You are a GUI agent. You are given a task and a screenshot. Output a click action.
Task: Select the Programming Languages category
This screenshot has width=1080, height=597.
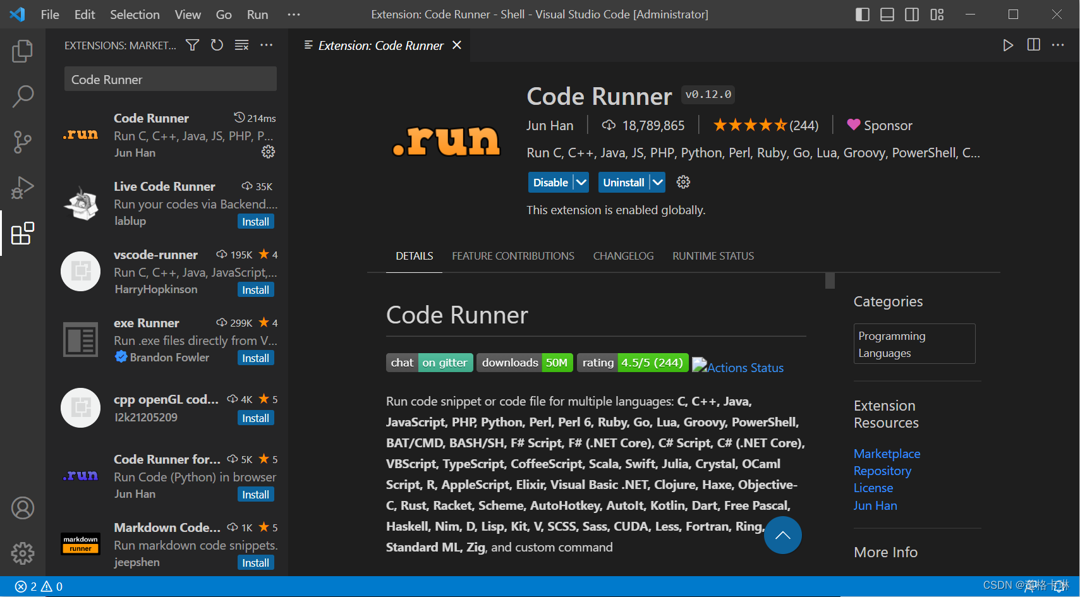pyautogui.click(x=914, y=344)
